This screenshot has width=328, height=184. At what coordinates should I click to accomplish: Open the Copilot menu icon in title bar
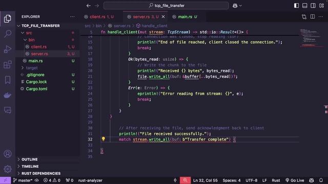[235, 6]
